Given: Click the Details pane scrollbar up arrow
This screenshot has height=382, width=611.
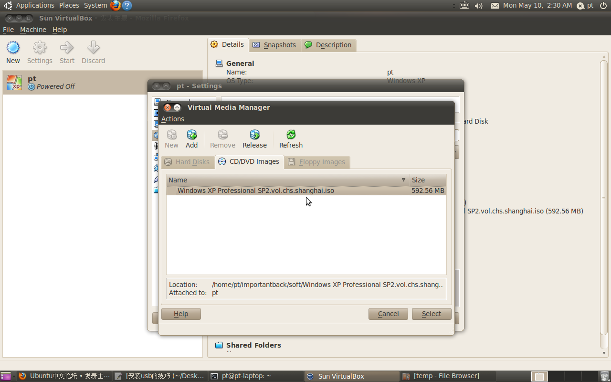Looking at the screenshot, I should (x=604, y=55).
